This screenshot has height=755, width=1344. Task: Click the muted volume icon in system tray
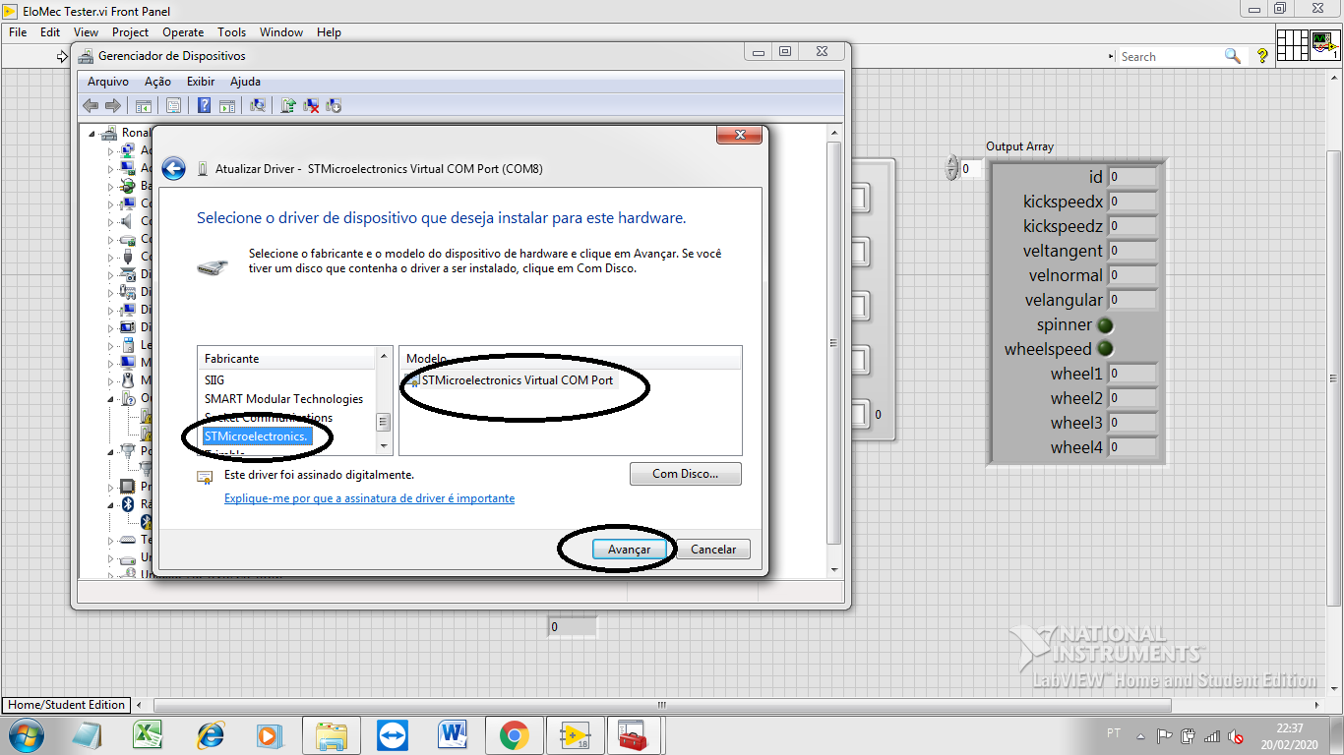1236,735
